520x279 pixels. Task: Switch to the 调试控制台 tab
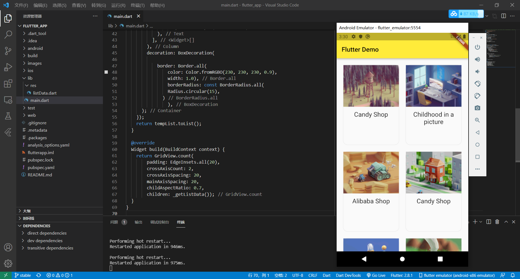tap(160, 222)
